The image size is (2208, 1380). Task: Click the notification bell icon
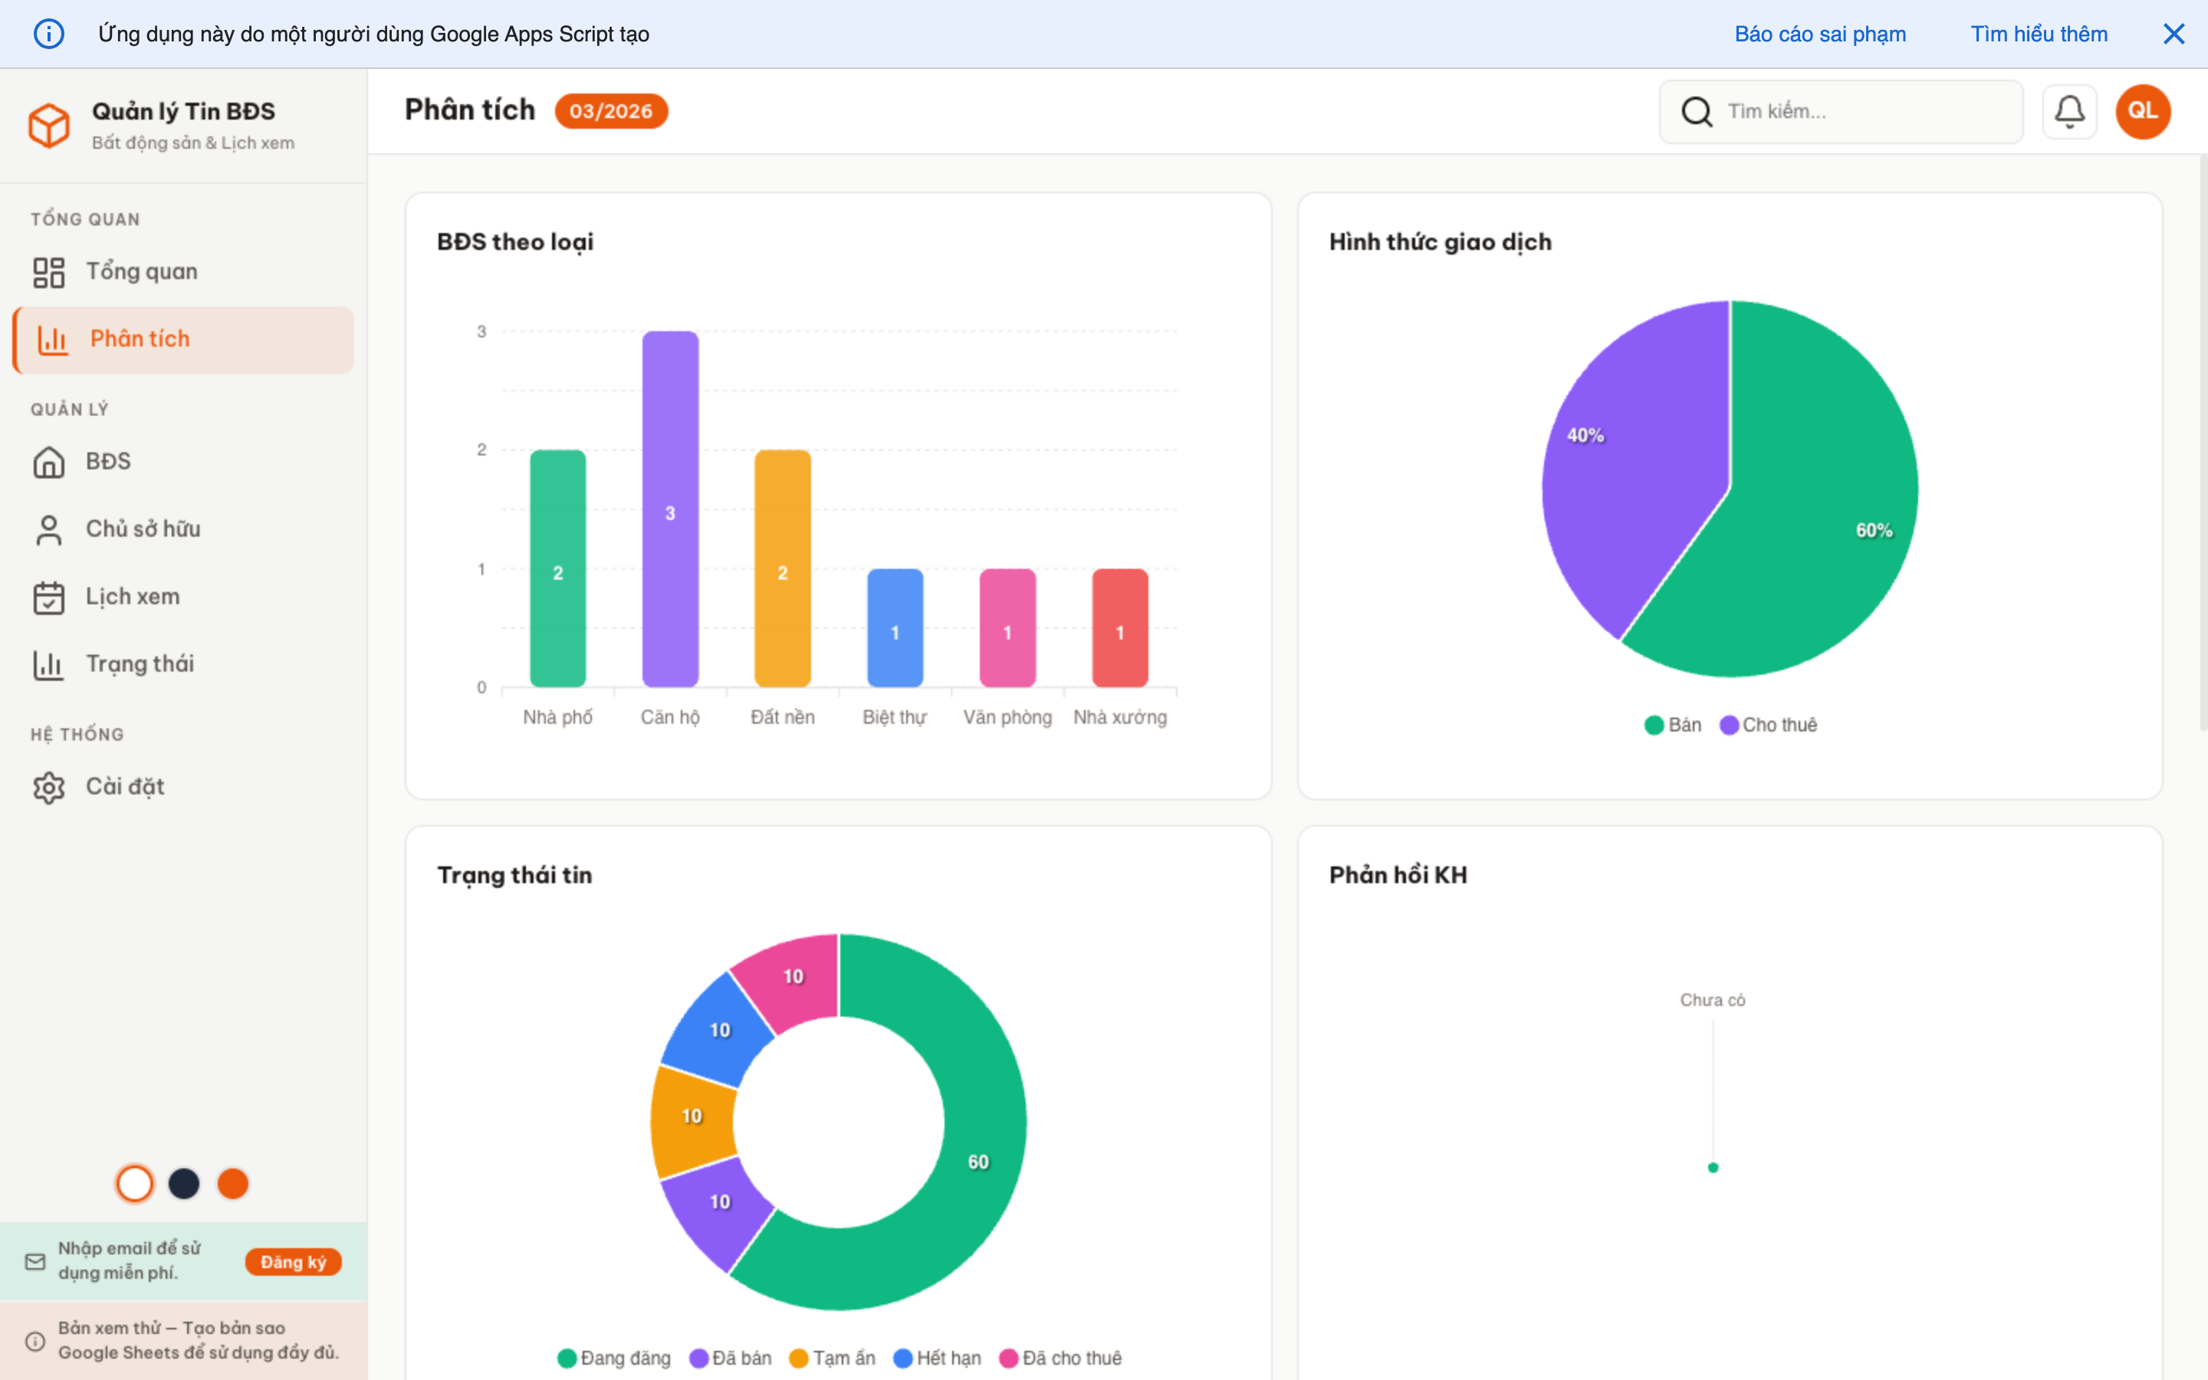2069,110
